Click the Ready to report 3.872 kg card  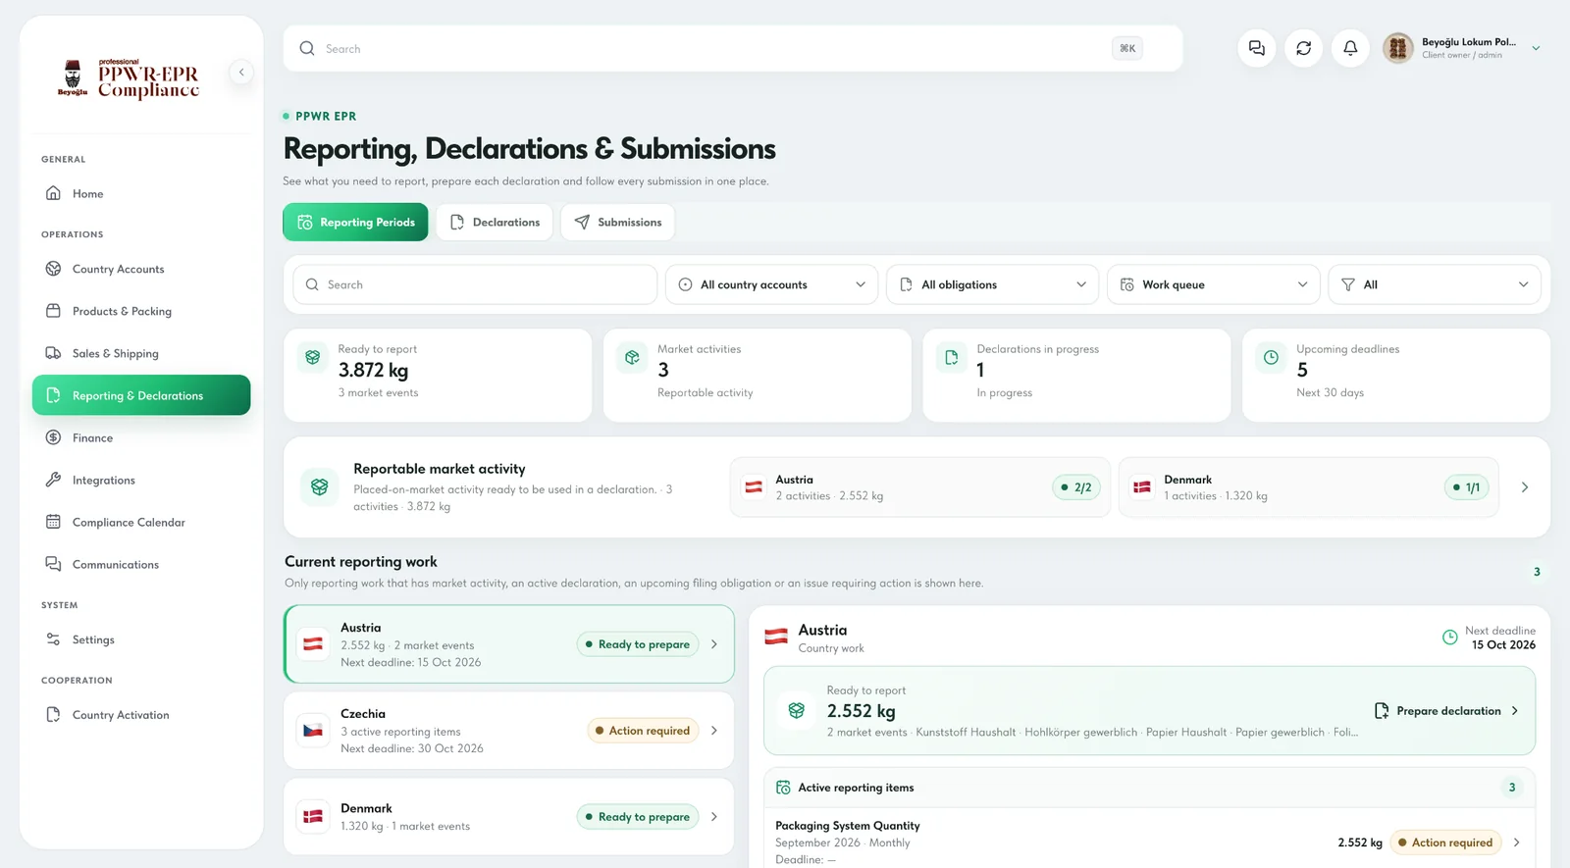click(438, 376)
